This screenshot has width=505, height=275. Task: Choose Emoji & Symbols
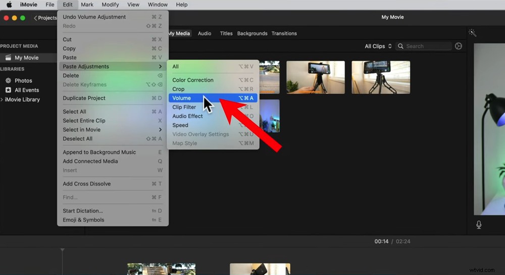113,219
